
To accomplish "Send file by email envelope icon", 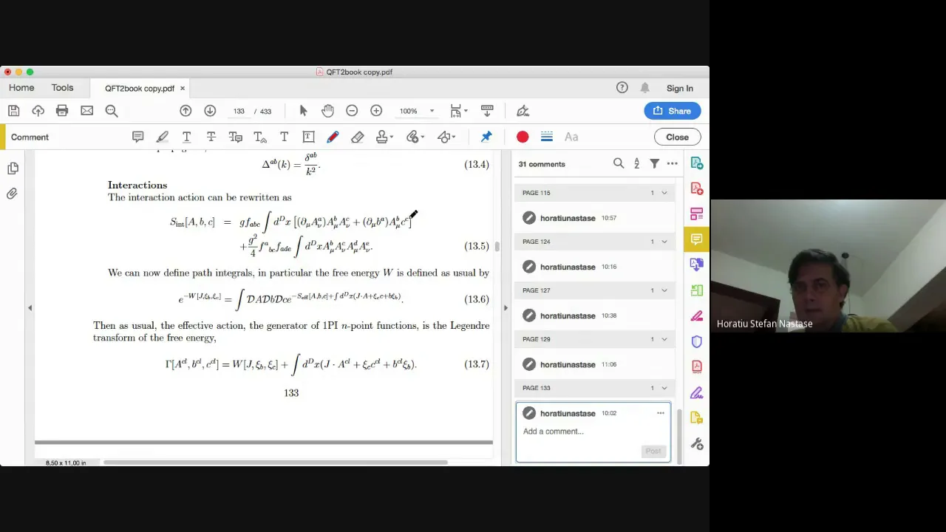I will [x=86, y=111].
